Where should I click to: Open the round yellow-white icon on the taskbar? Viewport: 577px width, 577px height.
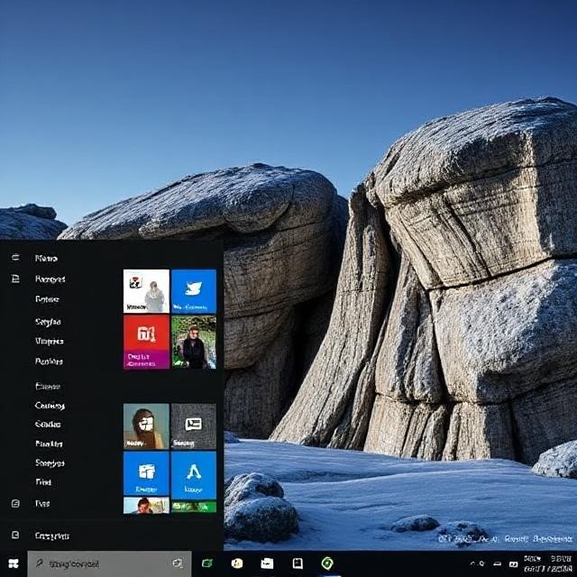(x=237, y=563)
